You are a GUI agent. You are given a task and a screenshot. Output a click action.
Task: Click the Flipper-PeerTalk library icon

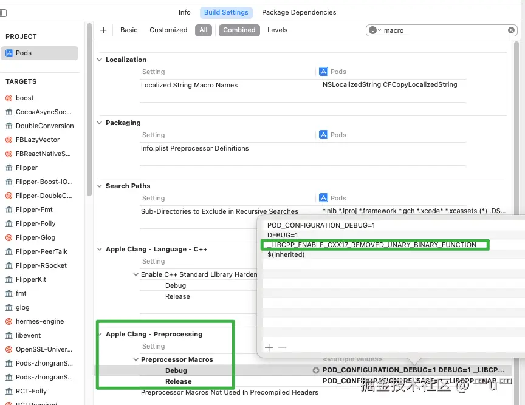point(9,252)
